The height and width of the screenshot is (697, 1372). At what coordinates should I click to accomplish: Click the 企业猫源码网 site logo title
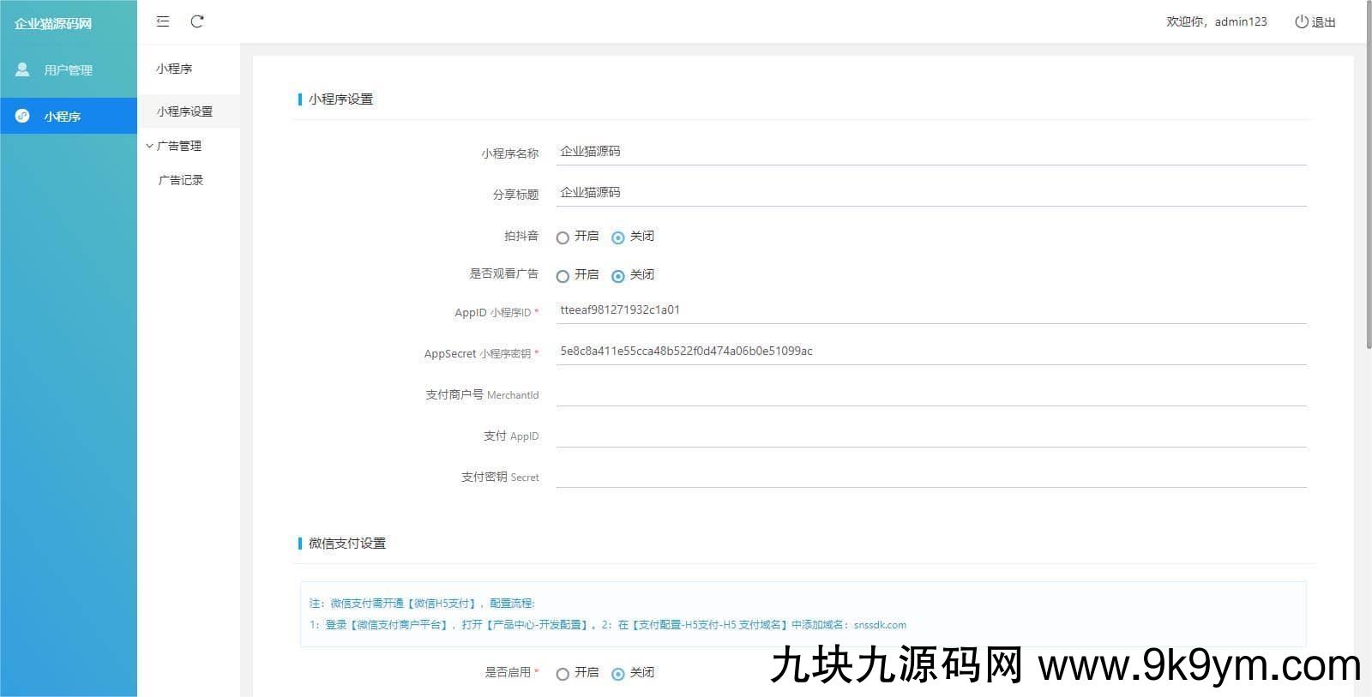click(x=53, y=23)
